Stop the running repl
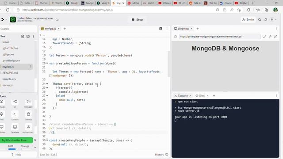 (x=138, y=19)
